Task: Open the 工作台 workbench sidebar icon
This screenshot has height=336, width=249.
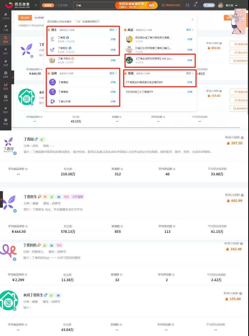Action: (6, 15)
